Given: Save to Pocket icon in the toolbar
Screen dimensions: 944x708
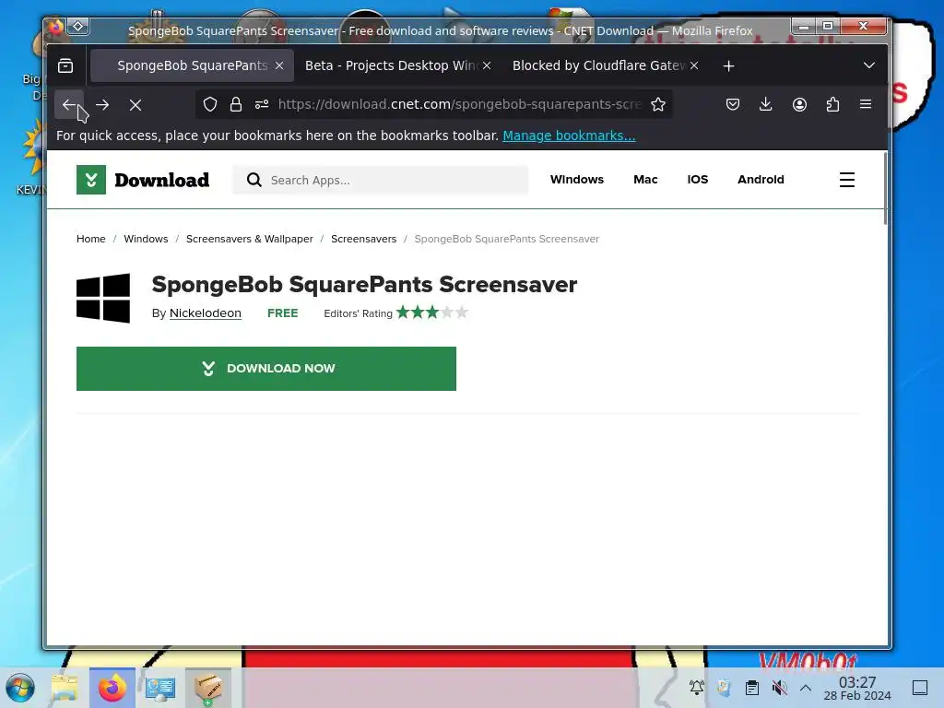Looking at the screenshot, I should point(733,105).
